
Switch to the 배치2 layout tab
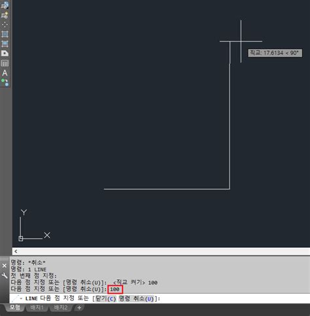click(61, 307)
